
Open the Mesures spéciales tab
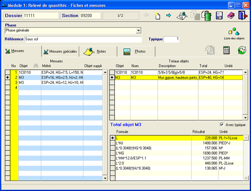(60, 51)
